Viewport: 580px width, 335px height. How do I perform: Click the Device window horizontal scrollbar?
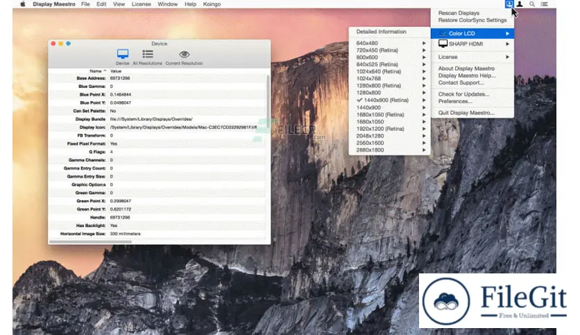[x=91, y=242]
